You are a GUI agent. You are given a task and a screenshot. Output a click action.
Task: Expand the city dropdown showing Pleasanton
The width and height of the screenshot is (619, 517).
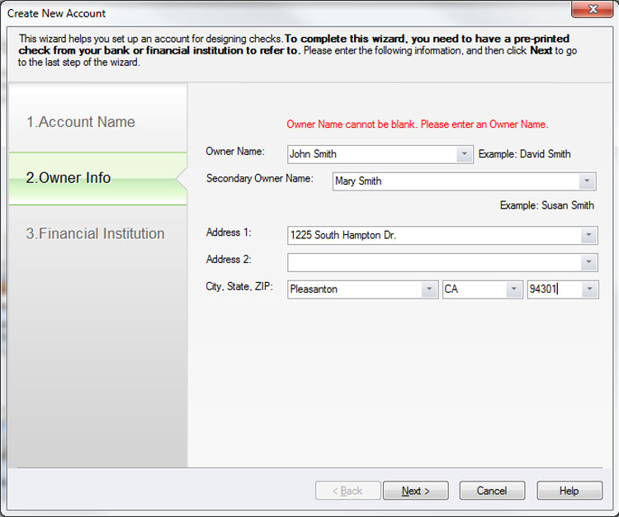point(429,289)
